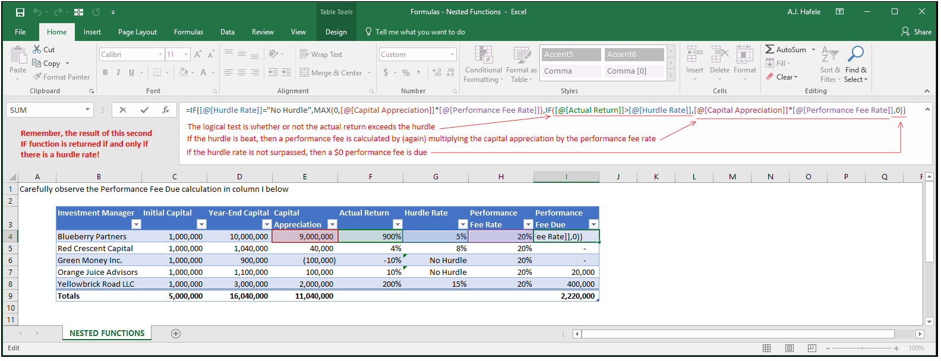Select Comma [0] cell style
Image resolution: width=941 pixels, height=361 pixels.
634,71
